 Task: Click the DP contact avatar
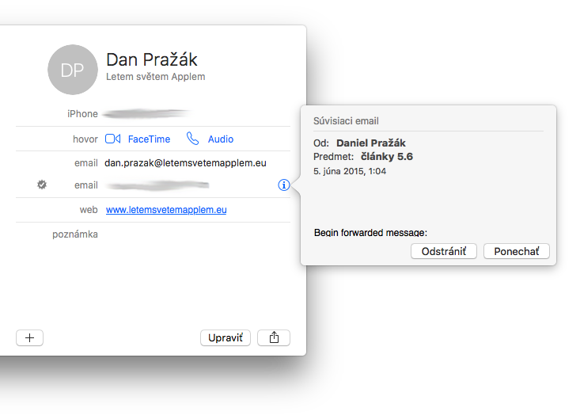pyautogui.click(x=72, y=70)
